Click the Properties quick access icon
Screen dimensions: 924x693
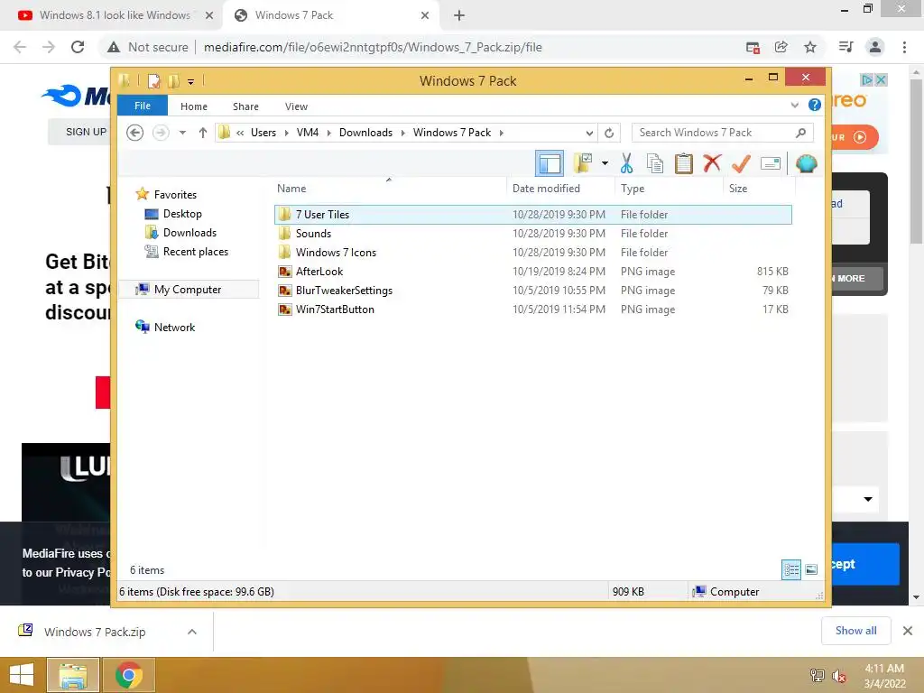(153, 80)
